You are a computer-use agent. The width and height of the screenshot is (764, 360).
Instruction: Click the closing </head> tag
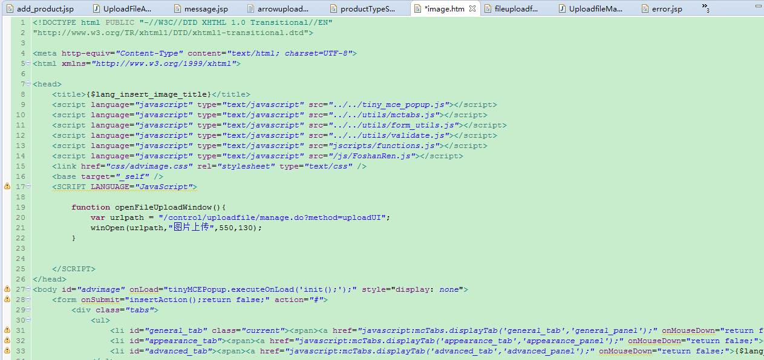(x=50, y=279)
